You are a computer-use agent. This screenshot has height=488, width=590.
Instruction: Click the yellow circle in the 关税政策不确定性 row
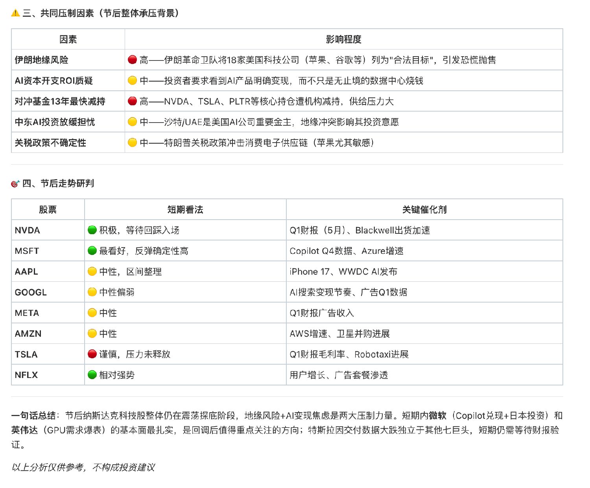[x=133, y=143]
